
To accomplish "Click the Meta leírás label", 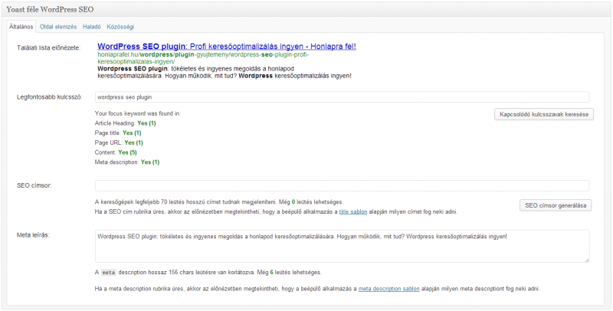I will coord(34,235).
